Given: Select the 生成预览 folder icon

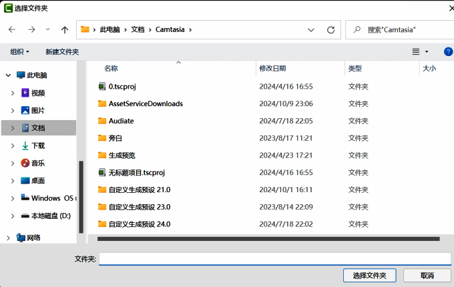Looking at the screenshot, I should pyautogui.click(x=102, y=156).
